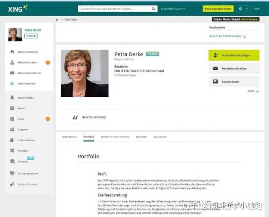Open Projekte icon in sidebar
Viewport: 269px width, 217px height.
coord(12,151)
